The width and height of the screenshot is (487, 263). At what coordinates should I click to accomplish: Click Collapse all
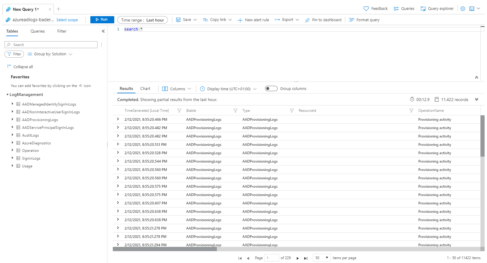[x=20, y=67]
